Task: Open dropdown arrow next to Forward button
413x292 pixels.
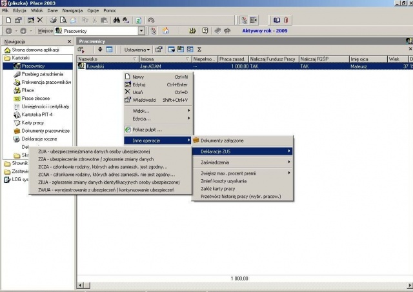Action: (31, 31)
